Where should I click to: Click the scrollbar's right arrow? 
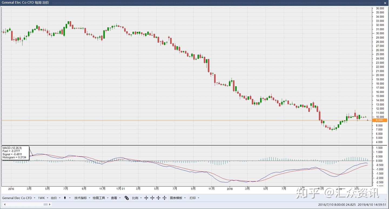pos(50,205)
